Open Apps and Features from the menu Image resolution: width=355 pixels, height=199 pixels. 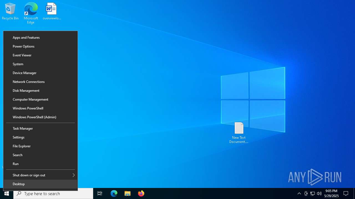40,38
